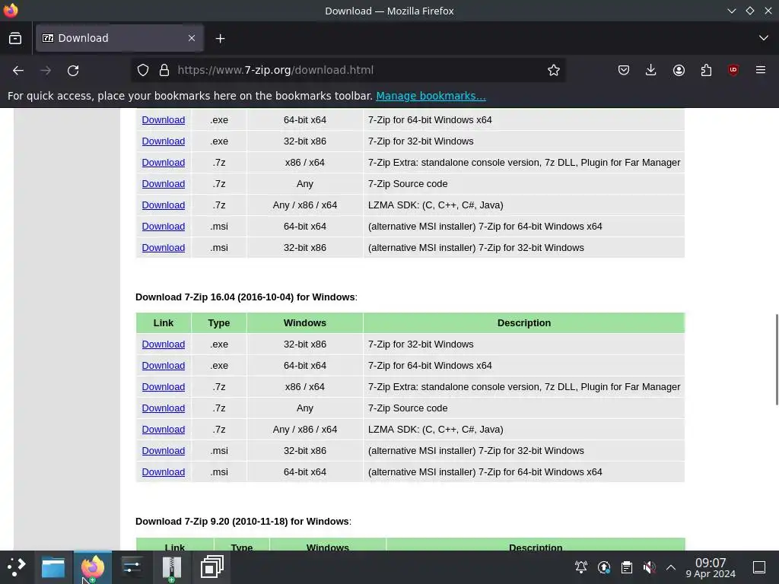The width and height of the screenshot is (779, 584).
Task: Open the Dolphin file manager in taskbar
Action: click(53, 567)
